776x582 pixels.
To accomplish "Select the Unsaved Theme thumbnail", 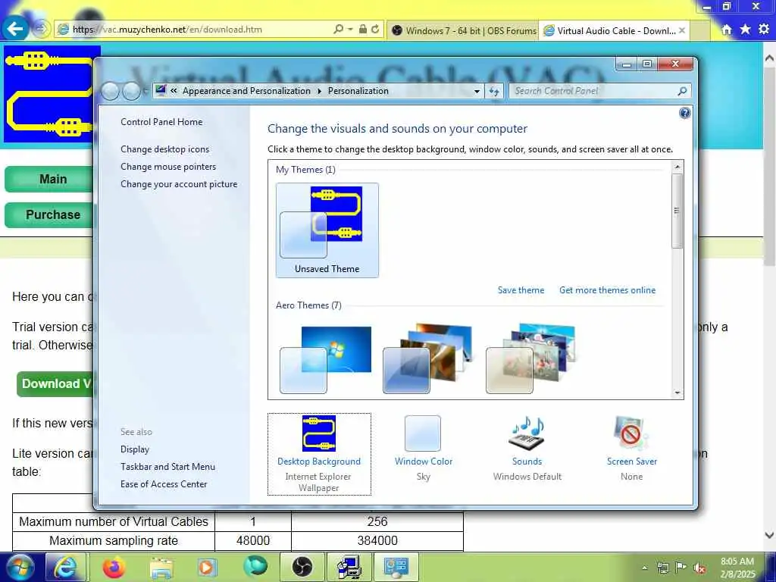I will pos(327,230).
